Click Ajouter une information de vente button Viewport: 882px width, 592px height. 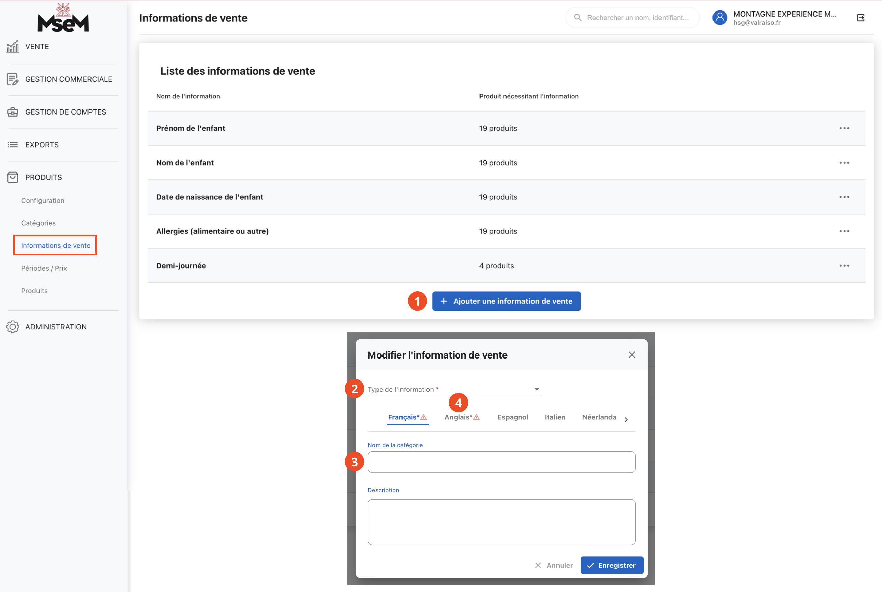point(506,301)
